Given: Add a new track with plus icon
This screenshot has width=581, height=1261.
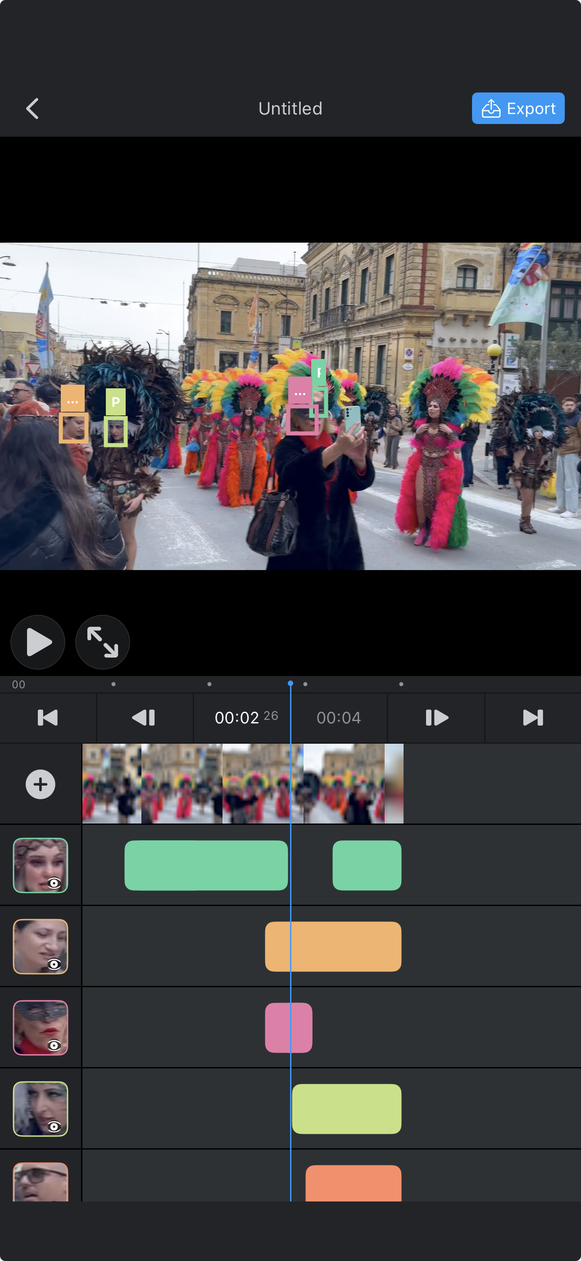Looking at the screenshot, I should click(x=41, y=784).
